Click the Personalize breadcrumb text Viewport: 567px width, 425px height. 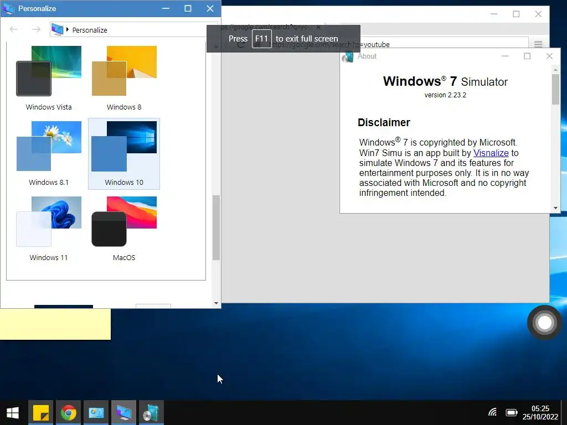coord(90,30)
